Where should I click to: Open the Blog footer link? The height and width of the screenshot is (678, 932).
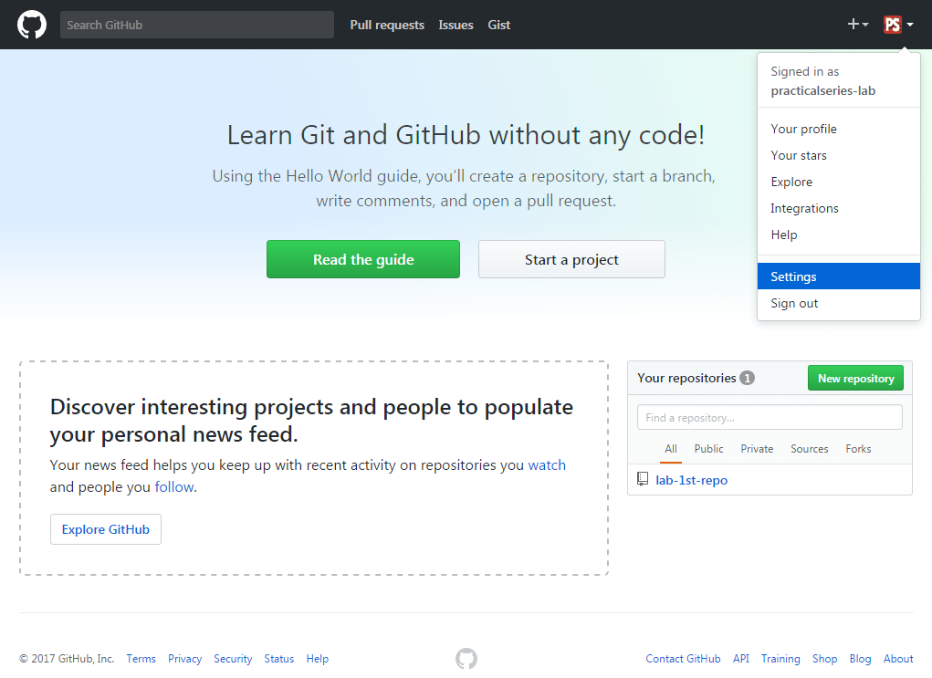click(860, 659)
